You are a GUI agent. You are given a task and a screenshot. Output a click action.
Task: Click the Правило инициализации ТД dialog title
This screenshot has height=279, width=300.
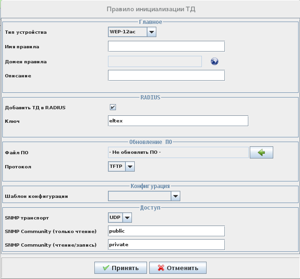151,9
